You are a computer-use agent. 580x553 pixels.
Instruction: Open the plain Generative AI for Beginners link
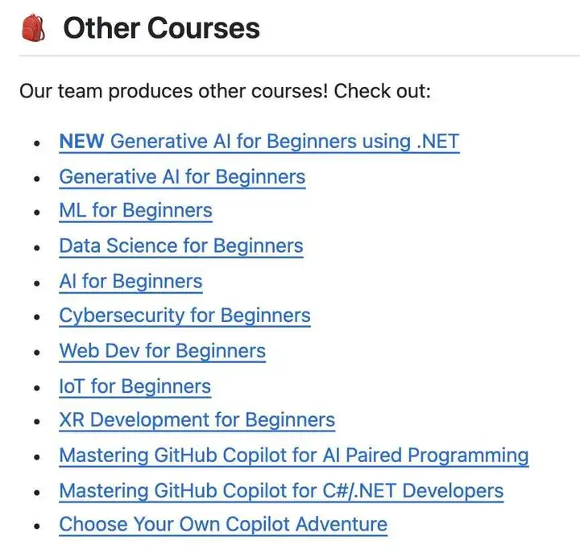[182, 177]
